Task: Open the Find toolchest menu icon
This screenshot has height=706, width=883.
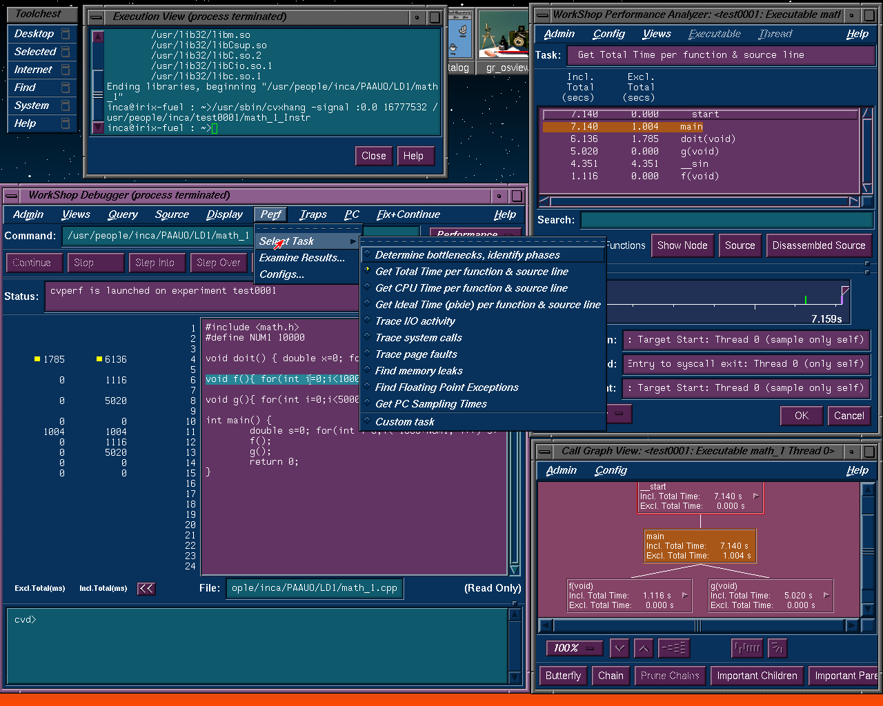Action: (66, 88)
